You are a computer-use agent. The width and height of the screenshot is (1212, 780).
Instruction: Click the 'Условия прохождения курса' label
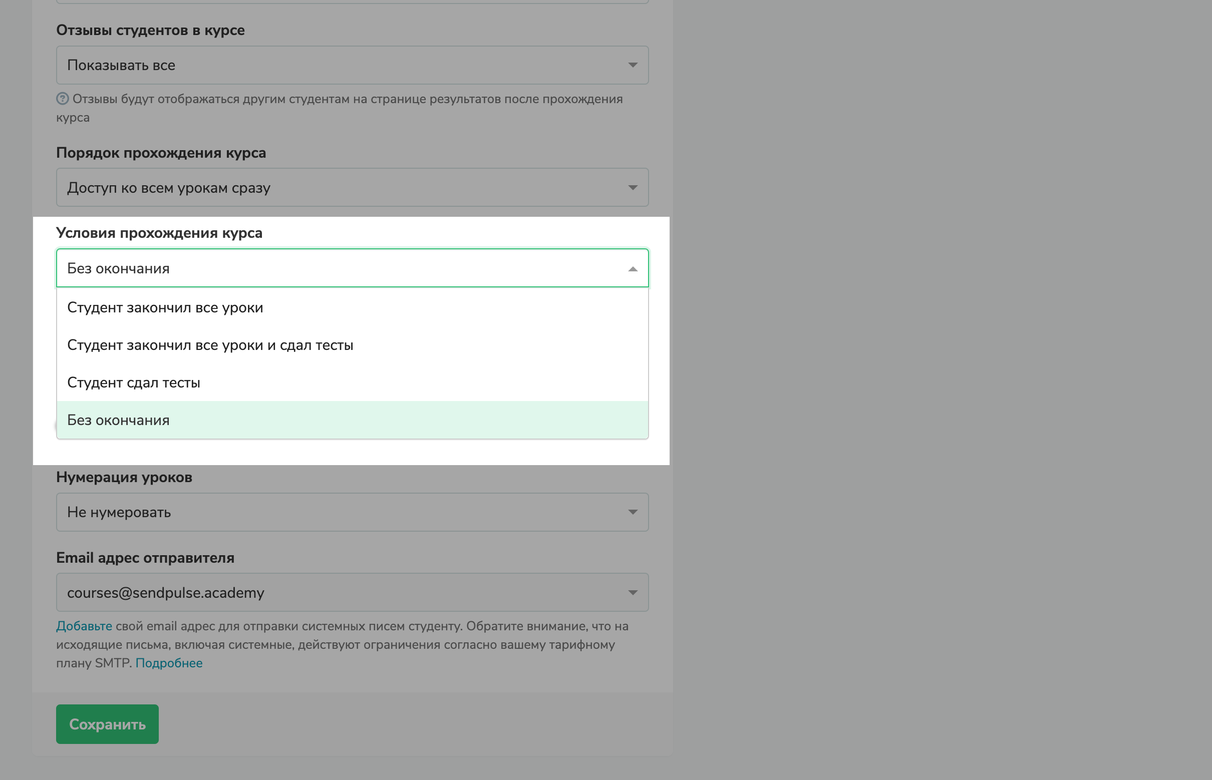(159, 233)
